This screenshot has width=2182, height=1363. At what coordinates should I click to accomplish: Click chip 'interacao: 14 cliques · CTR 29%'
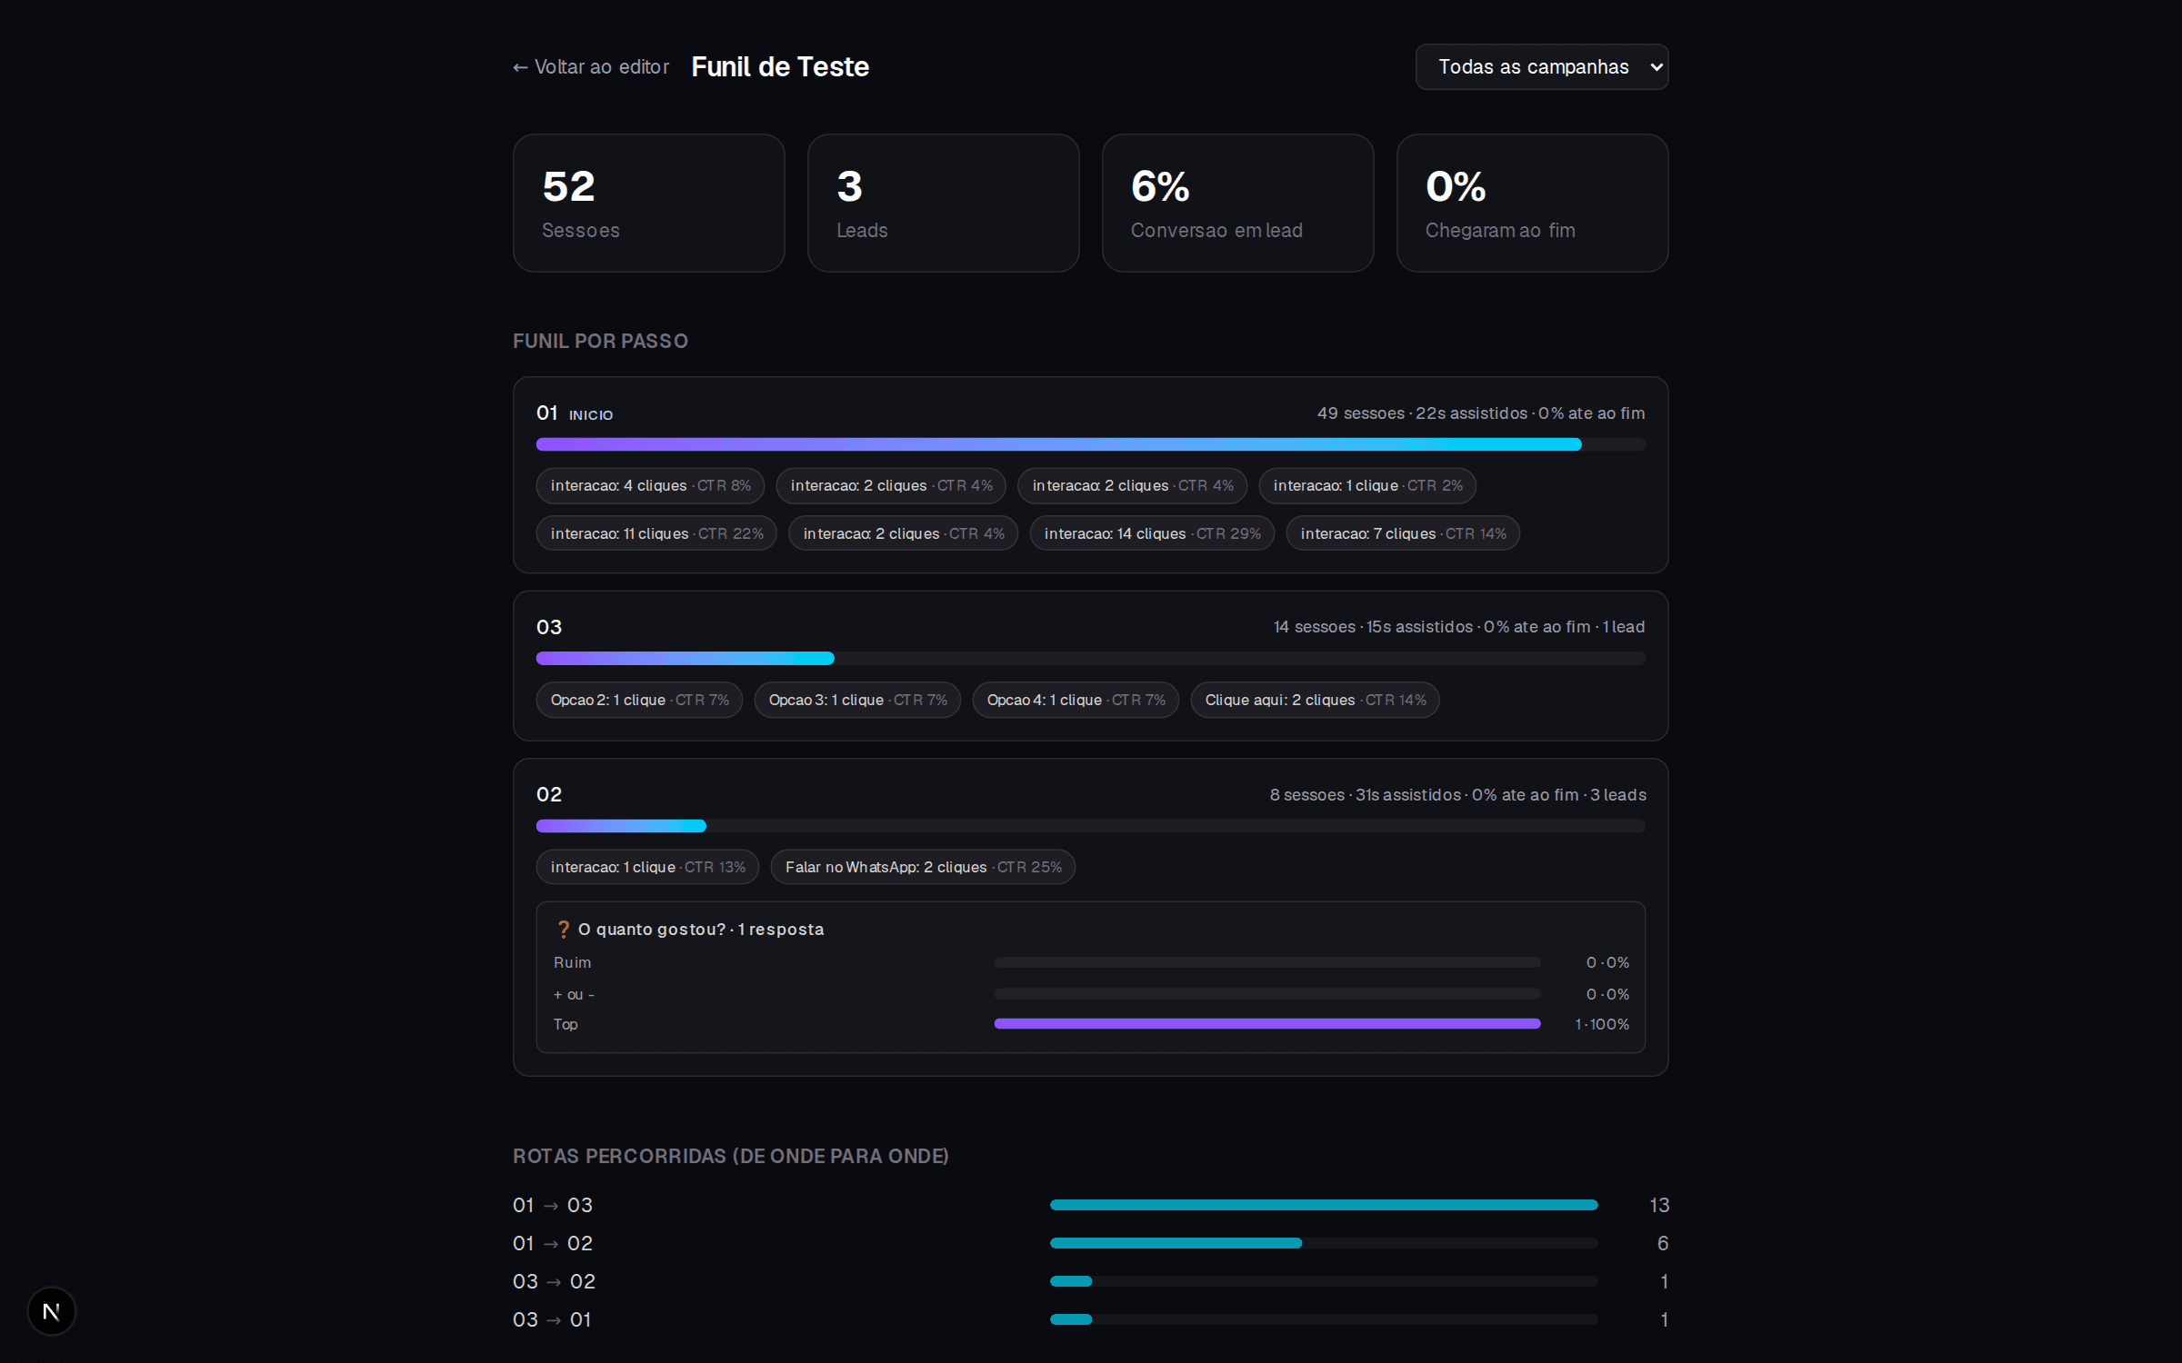click(x=1152, y=533)
